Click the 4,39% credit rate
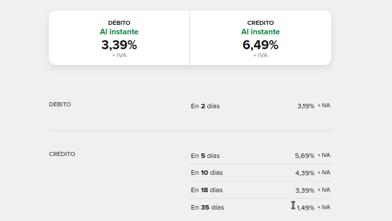 [x=304, y=173]
